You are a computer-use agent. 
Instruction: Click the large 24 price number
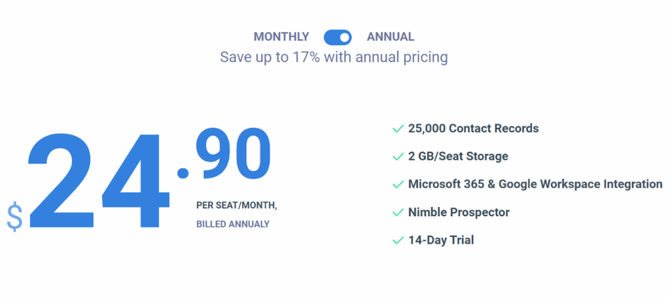tap(98, 180)
